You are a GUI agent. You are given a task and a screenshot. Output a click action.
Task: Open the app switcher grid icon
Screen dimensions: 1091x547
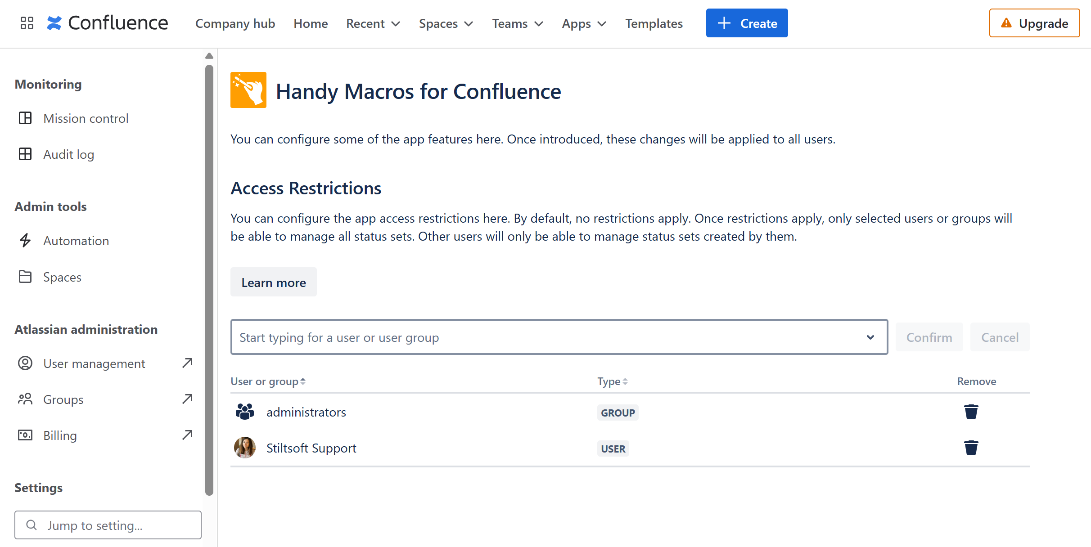[x=27, y=23]
